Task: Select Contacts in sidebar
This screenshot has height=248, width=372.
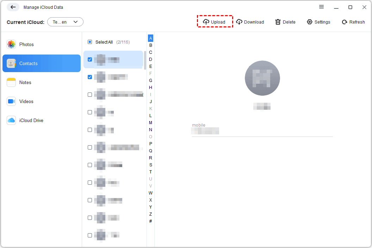Action: 42,63
